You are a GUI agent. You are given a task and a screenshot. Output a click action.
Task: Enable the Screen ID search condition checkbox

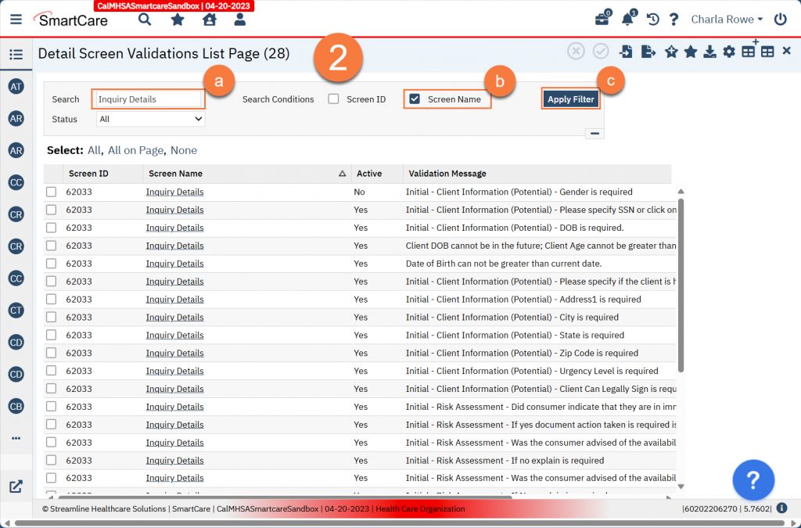click(x=334, y=99)
